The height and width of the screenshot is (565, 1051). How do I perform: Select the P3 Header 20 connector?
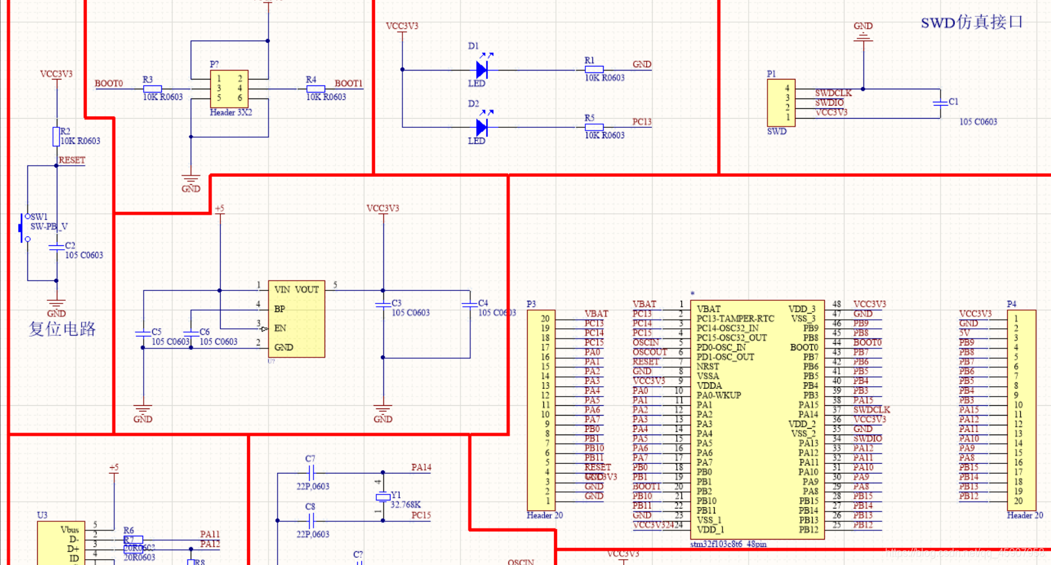pos(541,410)
